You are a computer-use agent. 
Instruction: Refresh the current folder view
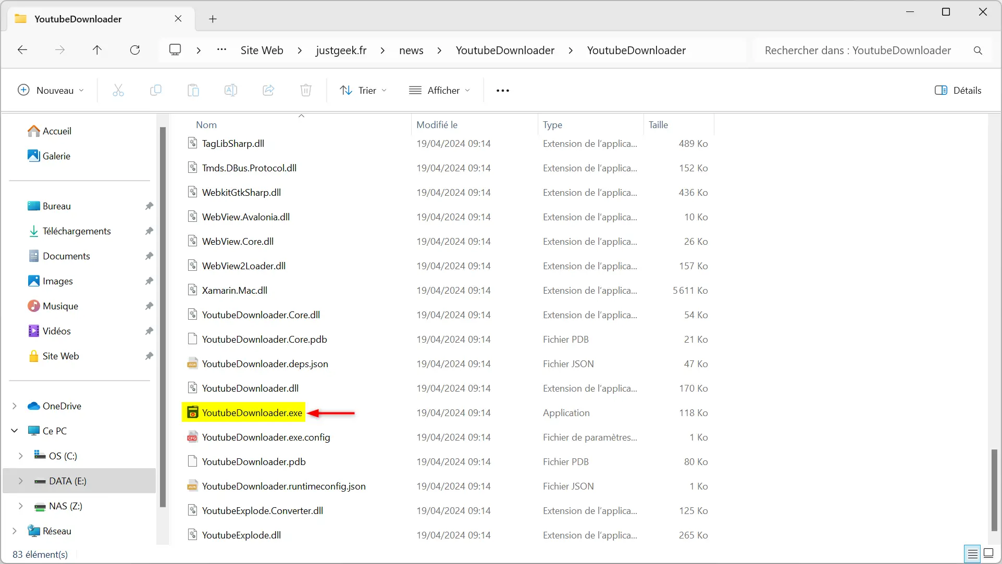pos(135,50)
